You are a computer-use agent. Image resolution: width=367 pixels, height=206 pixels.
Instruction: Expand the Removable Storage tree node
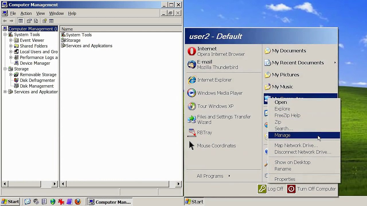[x=11, y=75]
